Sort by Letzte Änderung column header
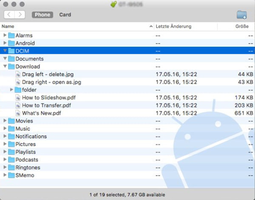Screen dimensions: 255x200 point(185,26)
